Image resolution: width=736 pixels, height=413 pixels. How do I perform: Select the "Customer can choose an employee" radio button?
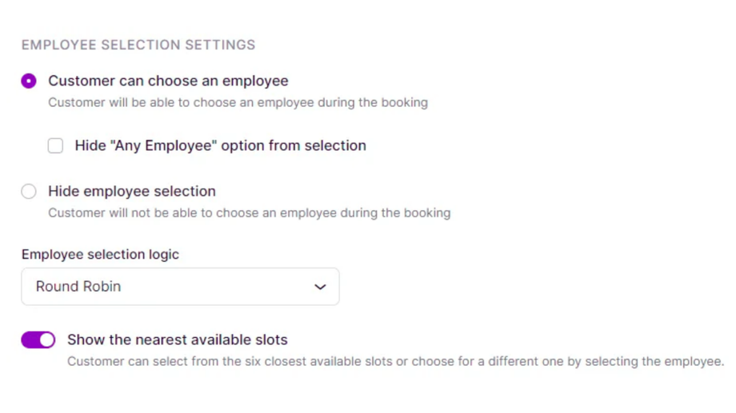[29, 81]
